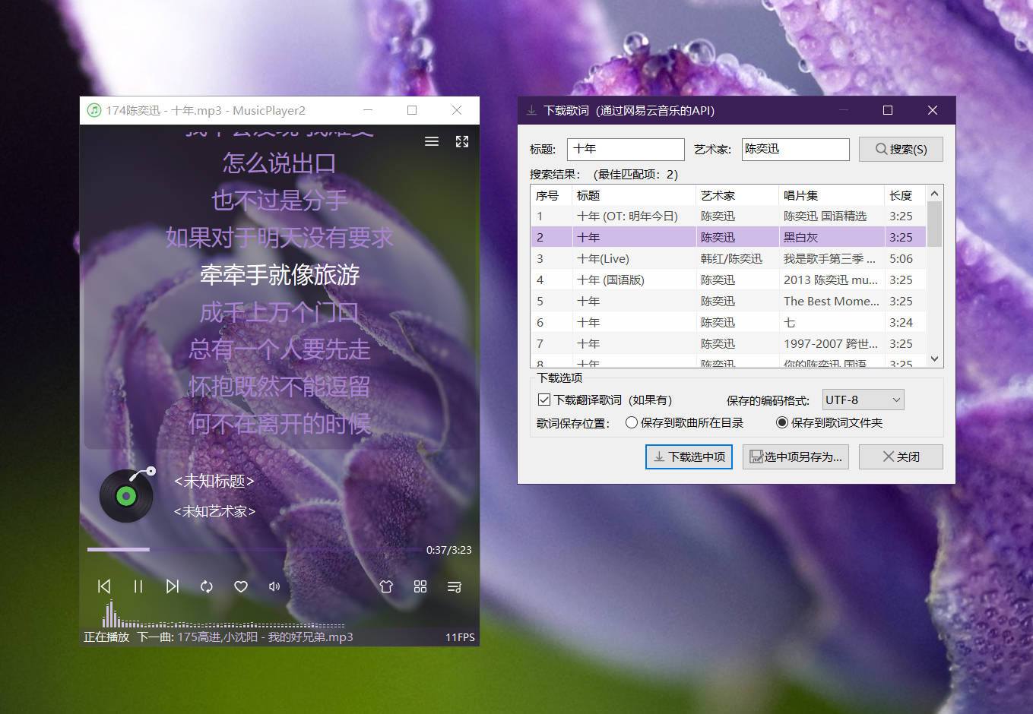1033x714 pixels.
Task: Sort results by 唱片集 column header
Action: pyautogui.click(x=831, y=195)
